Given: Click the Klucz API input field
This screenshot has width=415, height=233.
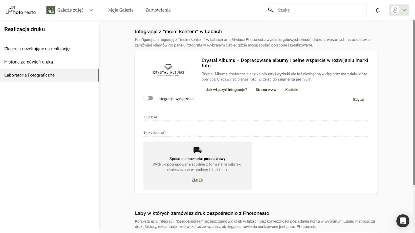Looking at the screenshot, I should pyautogui.click(x=242, y=117).
